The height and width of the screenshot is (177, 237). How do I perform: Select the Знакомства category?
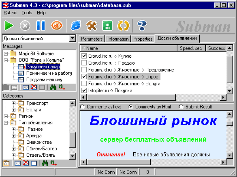pos(39,142)
